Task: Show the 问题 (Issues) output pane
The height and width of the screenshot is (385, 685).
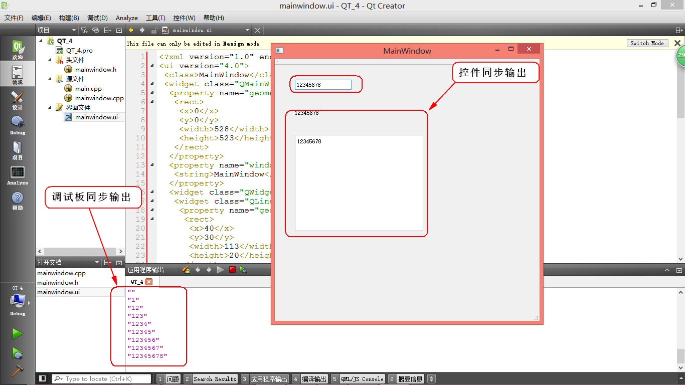Action: [x=168, y=379]
